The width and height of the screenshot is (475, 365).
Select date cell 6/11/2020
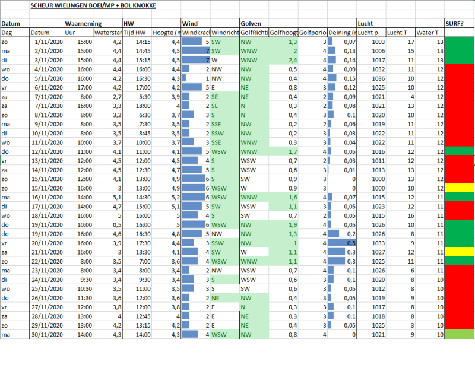pyautogui.click(x=47, y=87)
